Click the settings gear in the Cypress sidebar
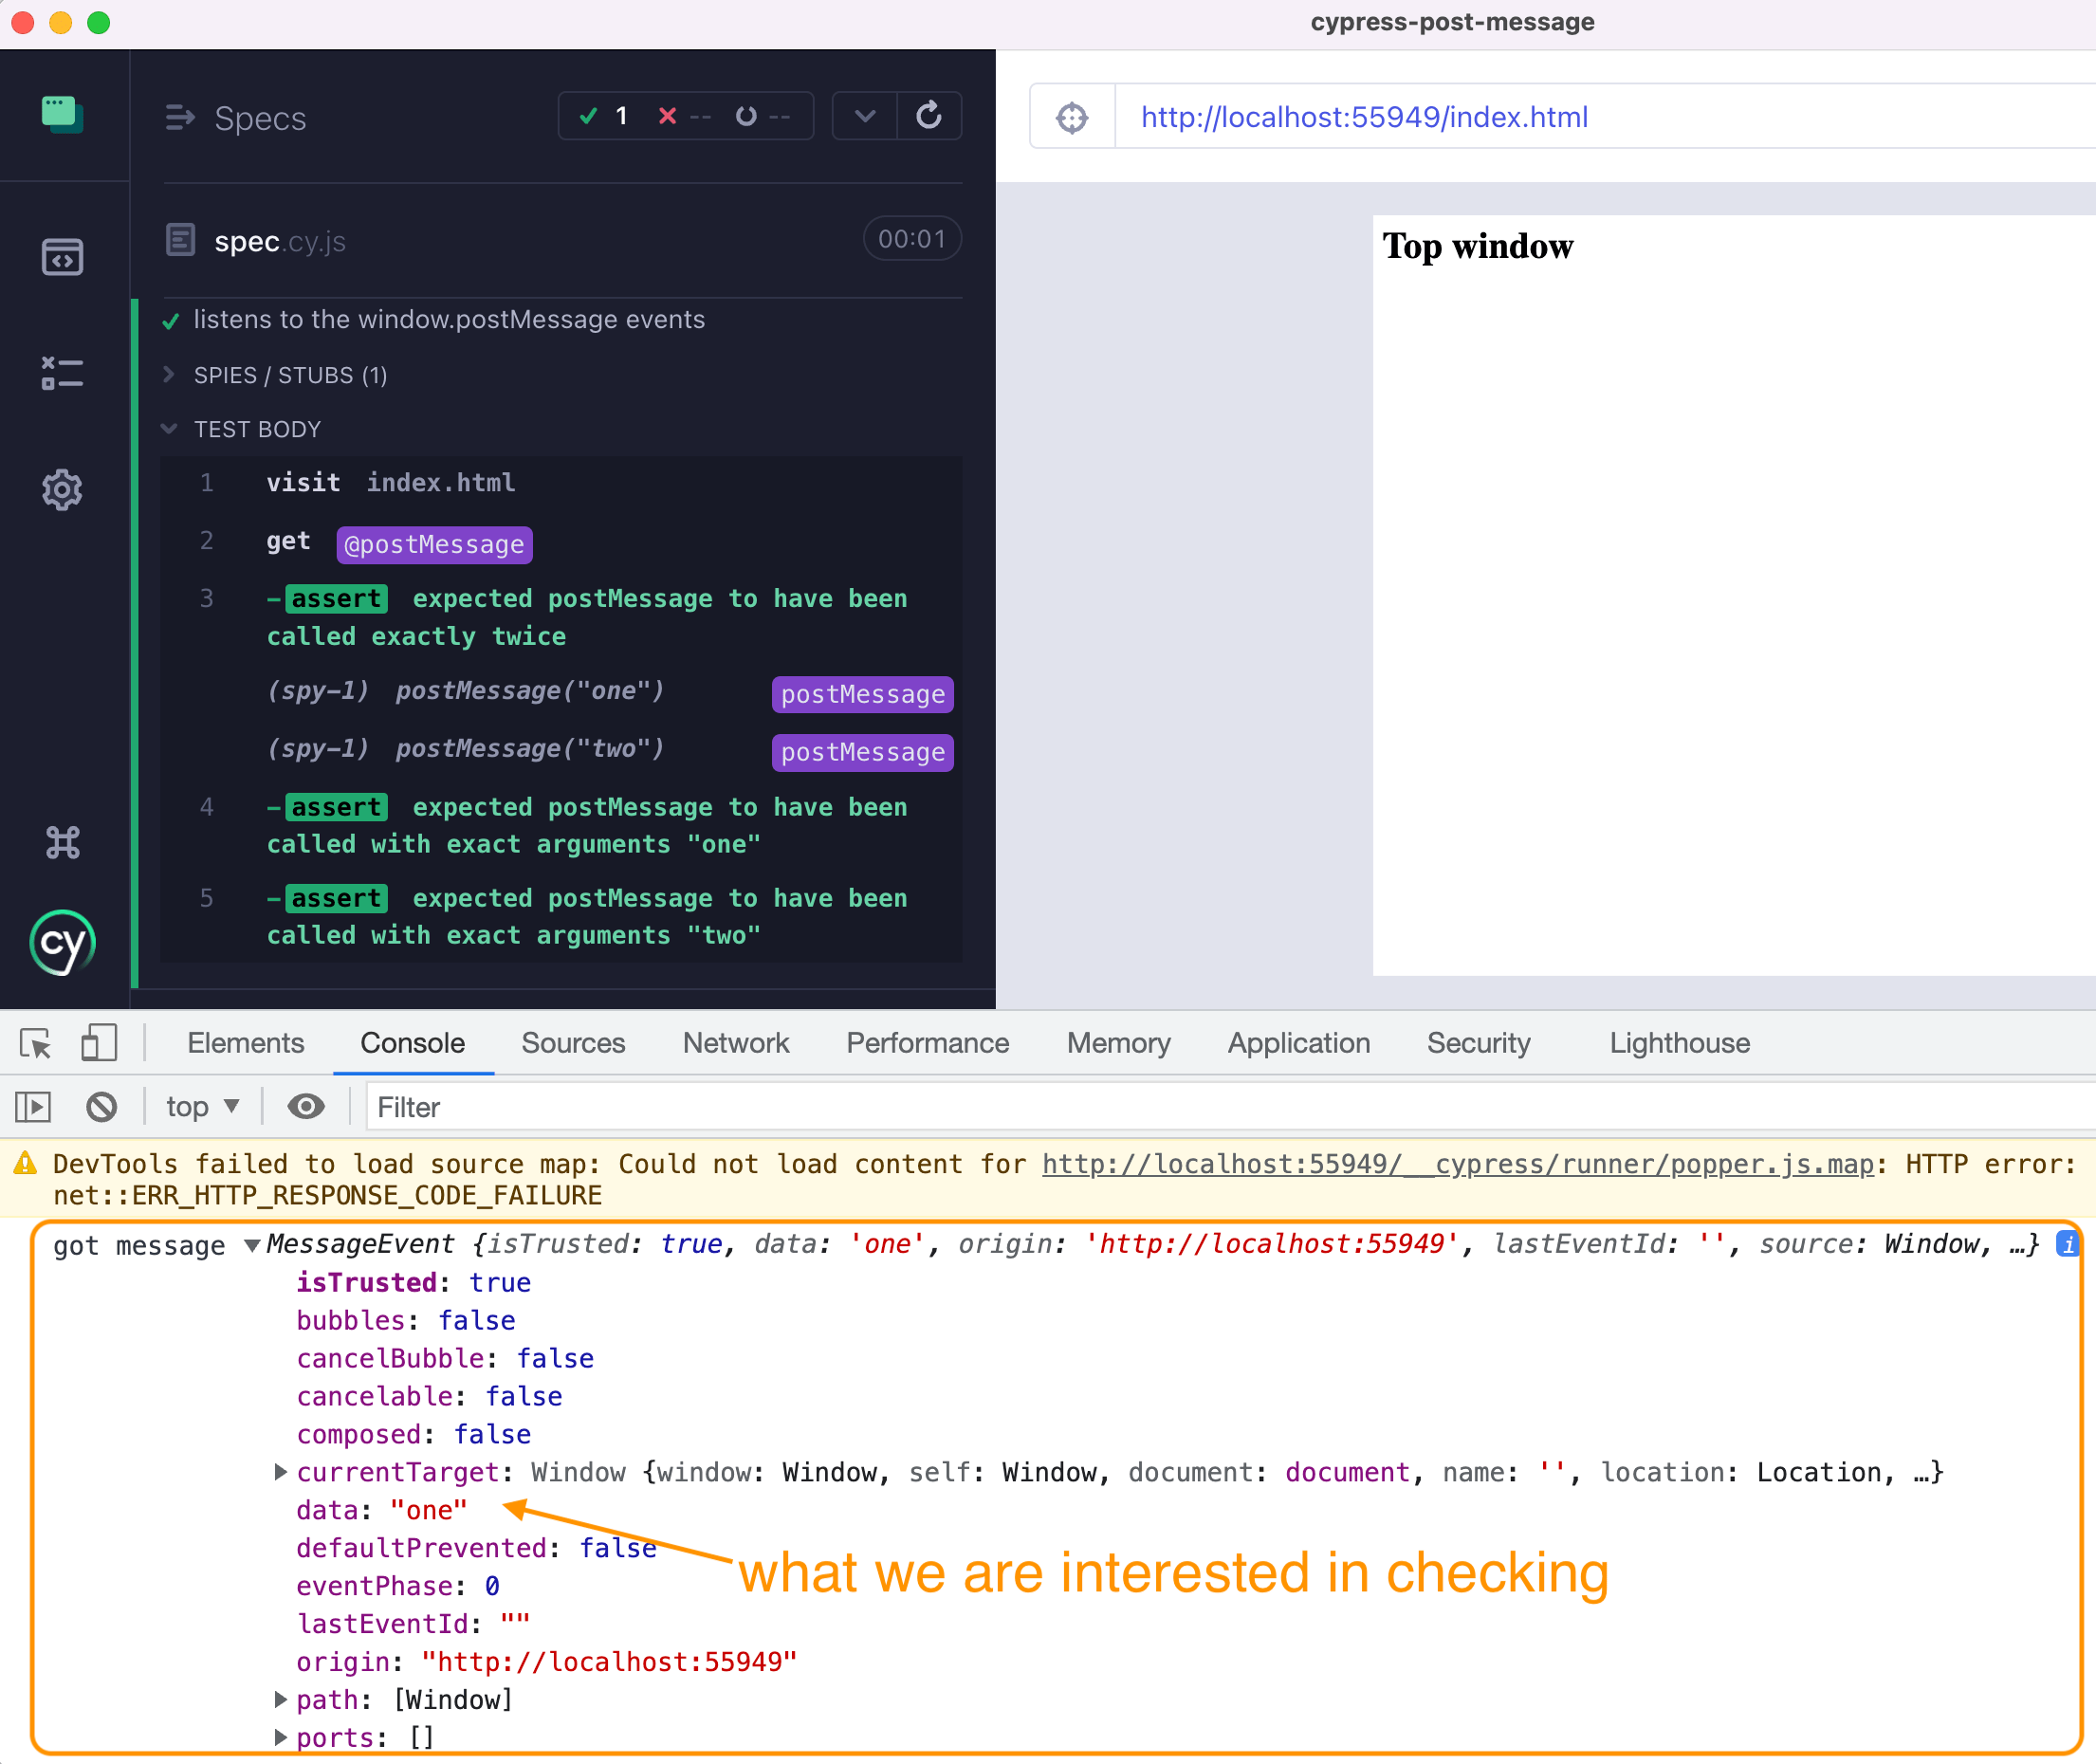This screenshot has height=1764, width=2096. click(62, 489)
